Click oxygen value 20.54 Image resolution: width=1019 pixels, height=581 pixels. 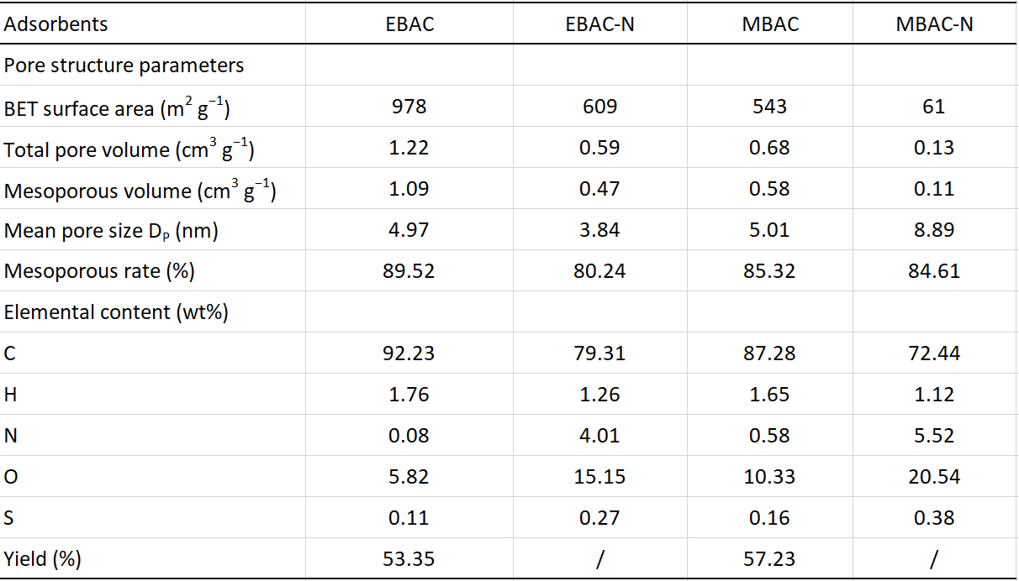tap(934, 477)
